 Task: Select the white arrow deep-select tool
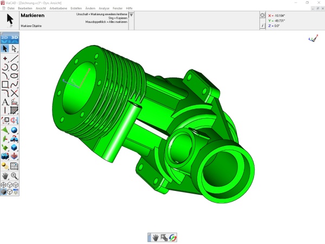(14, 49)
